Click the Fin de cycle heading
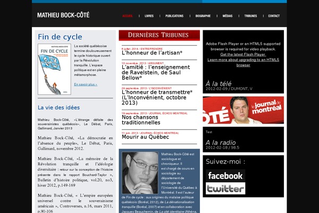Viewport: 319px width, 213px height. tap(60, 37)
